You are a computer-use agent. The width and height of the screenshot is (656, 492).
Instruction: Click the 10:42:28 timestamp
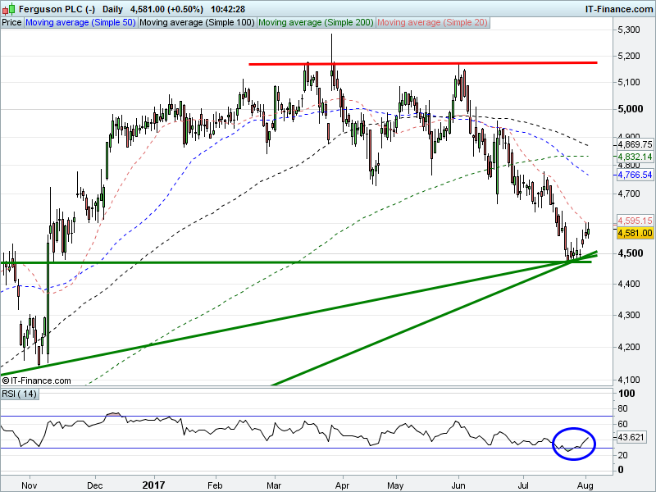tap(228, 9)
